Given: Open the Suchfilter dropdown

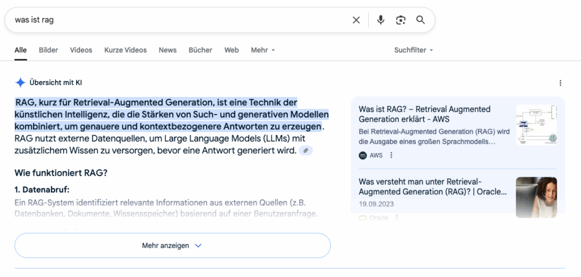Looking at the screenshot, I should 414,50.
